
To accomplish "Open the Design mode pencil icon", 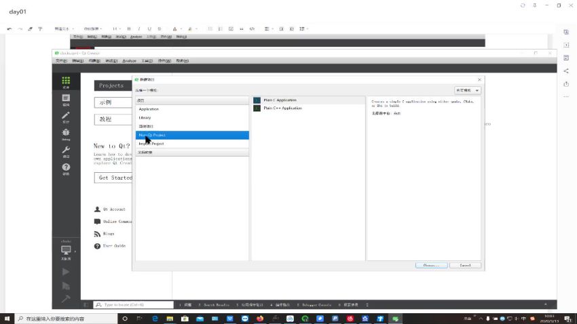I will coord(66,117).
